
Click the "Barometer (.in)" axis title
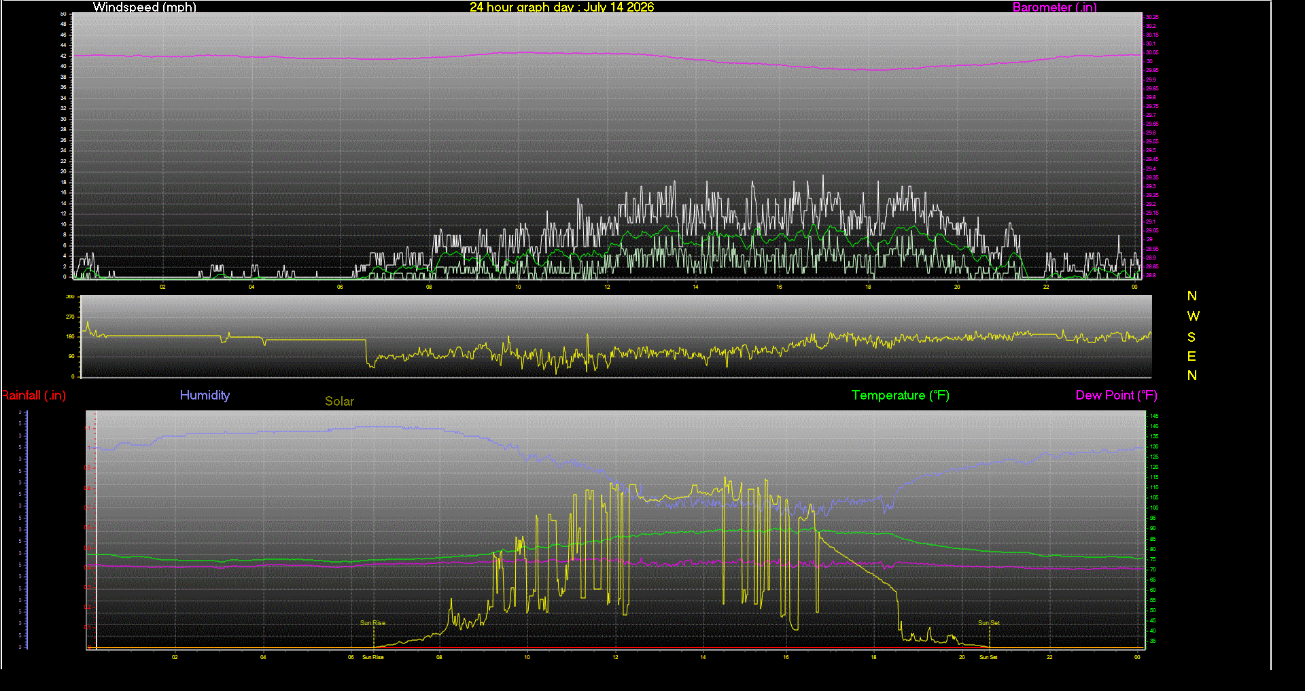pyautogui.click(x=1055, y=7)
